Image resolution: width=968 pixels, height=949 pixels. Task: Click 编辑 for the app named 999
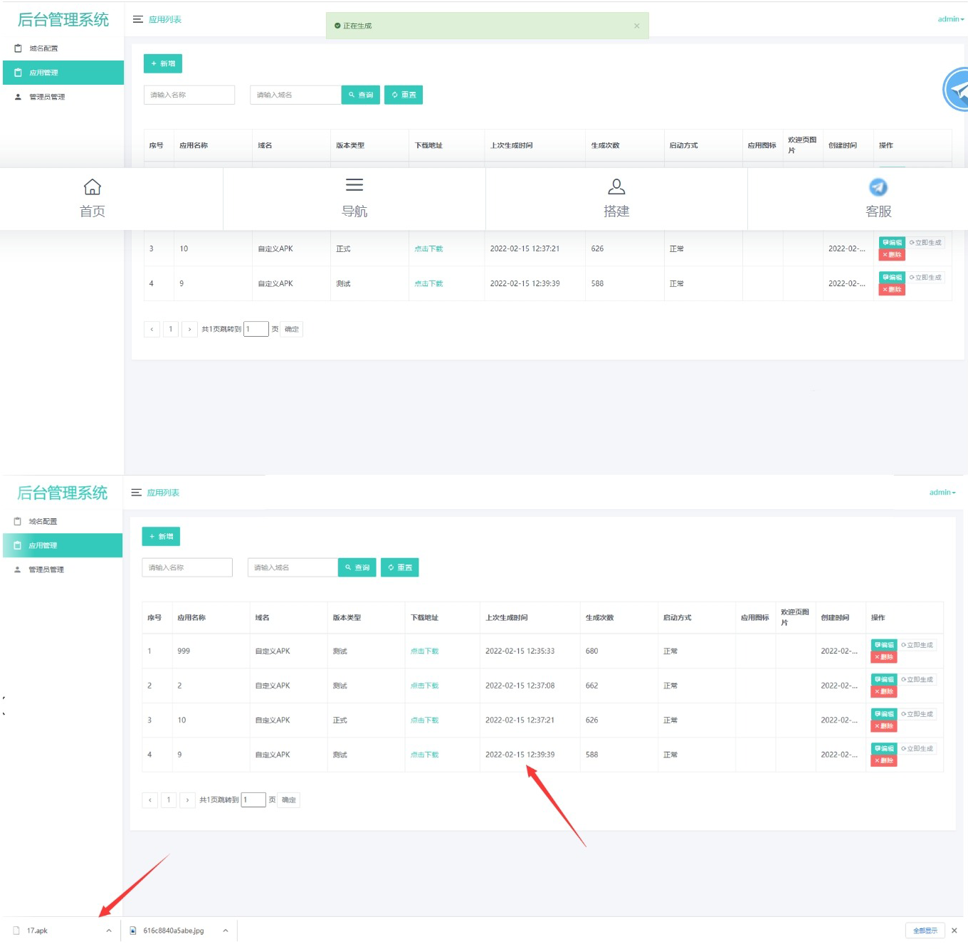coord(884,645)
